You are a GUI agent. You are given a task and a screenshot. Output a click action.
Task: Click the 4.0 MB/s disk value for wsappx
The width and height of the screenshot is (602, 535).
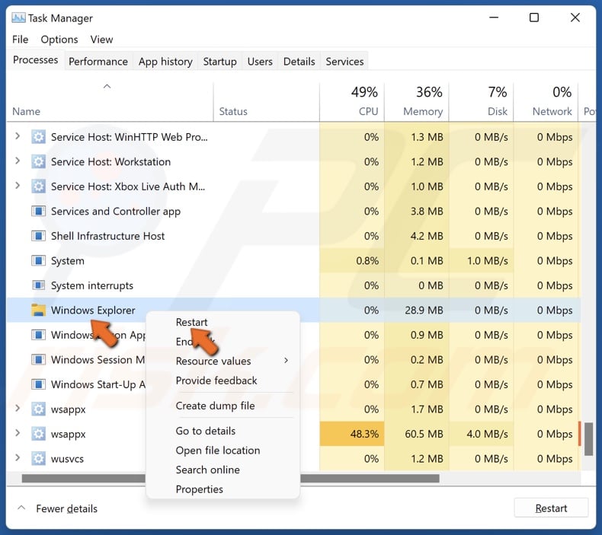pos(487,434)
